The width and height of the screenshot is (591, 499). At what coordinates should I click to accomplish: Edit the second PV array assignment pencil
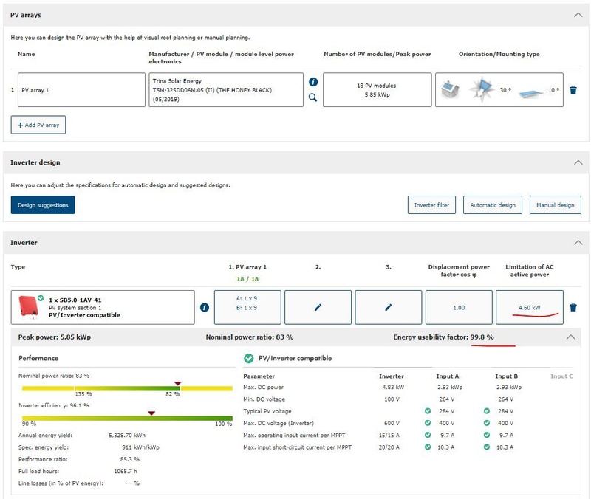(x=318, y=307)
